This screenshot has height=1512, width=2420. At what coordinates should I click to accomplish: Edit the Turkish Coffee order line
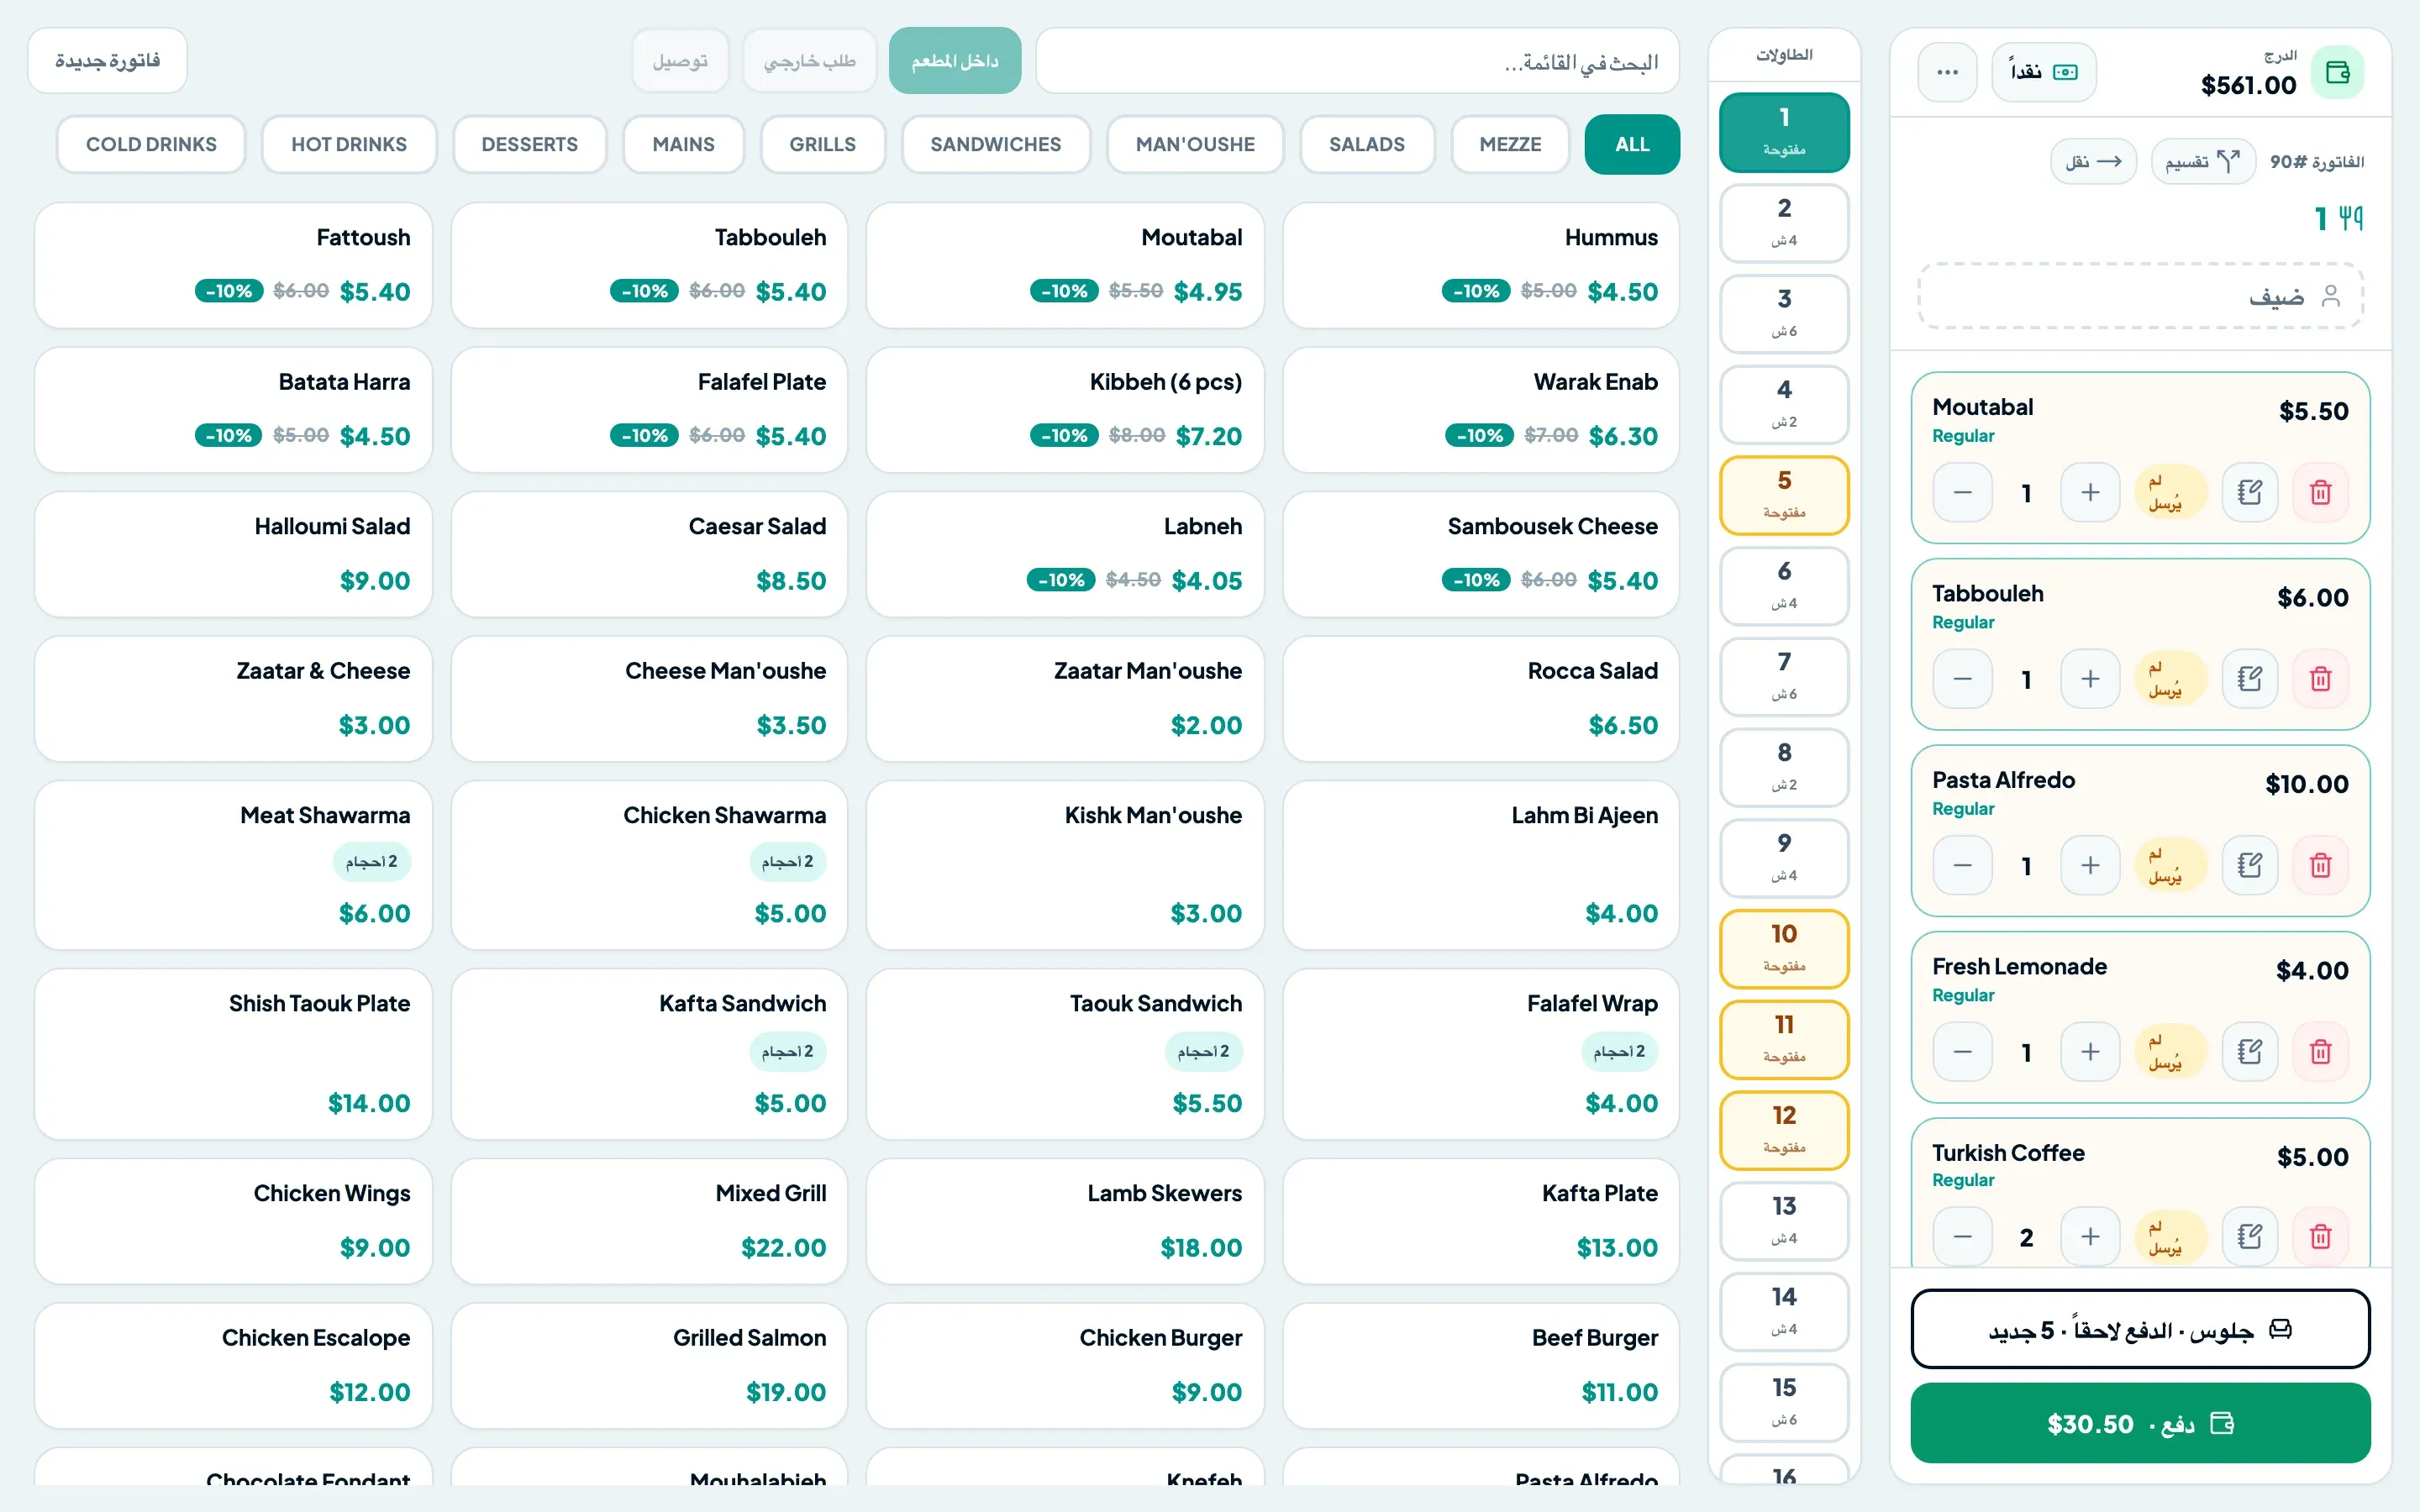coord(2249,1237)
